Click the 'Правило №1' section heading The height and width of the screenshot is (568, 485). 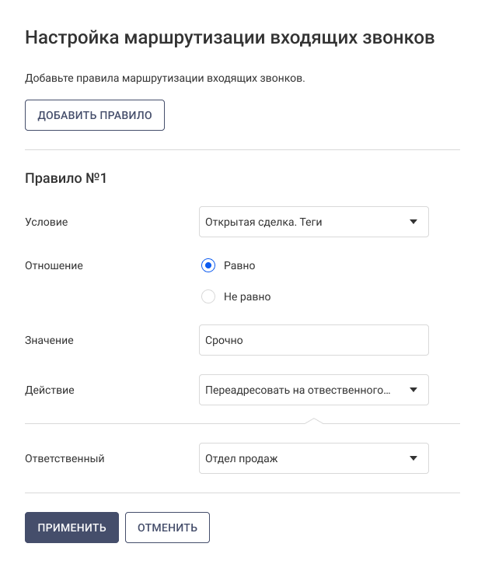click(x=66, y=178)
